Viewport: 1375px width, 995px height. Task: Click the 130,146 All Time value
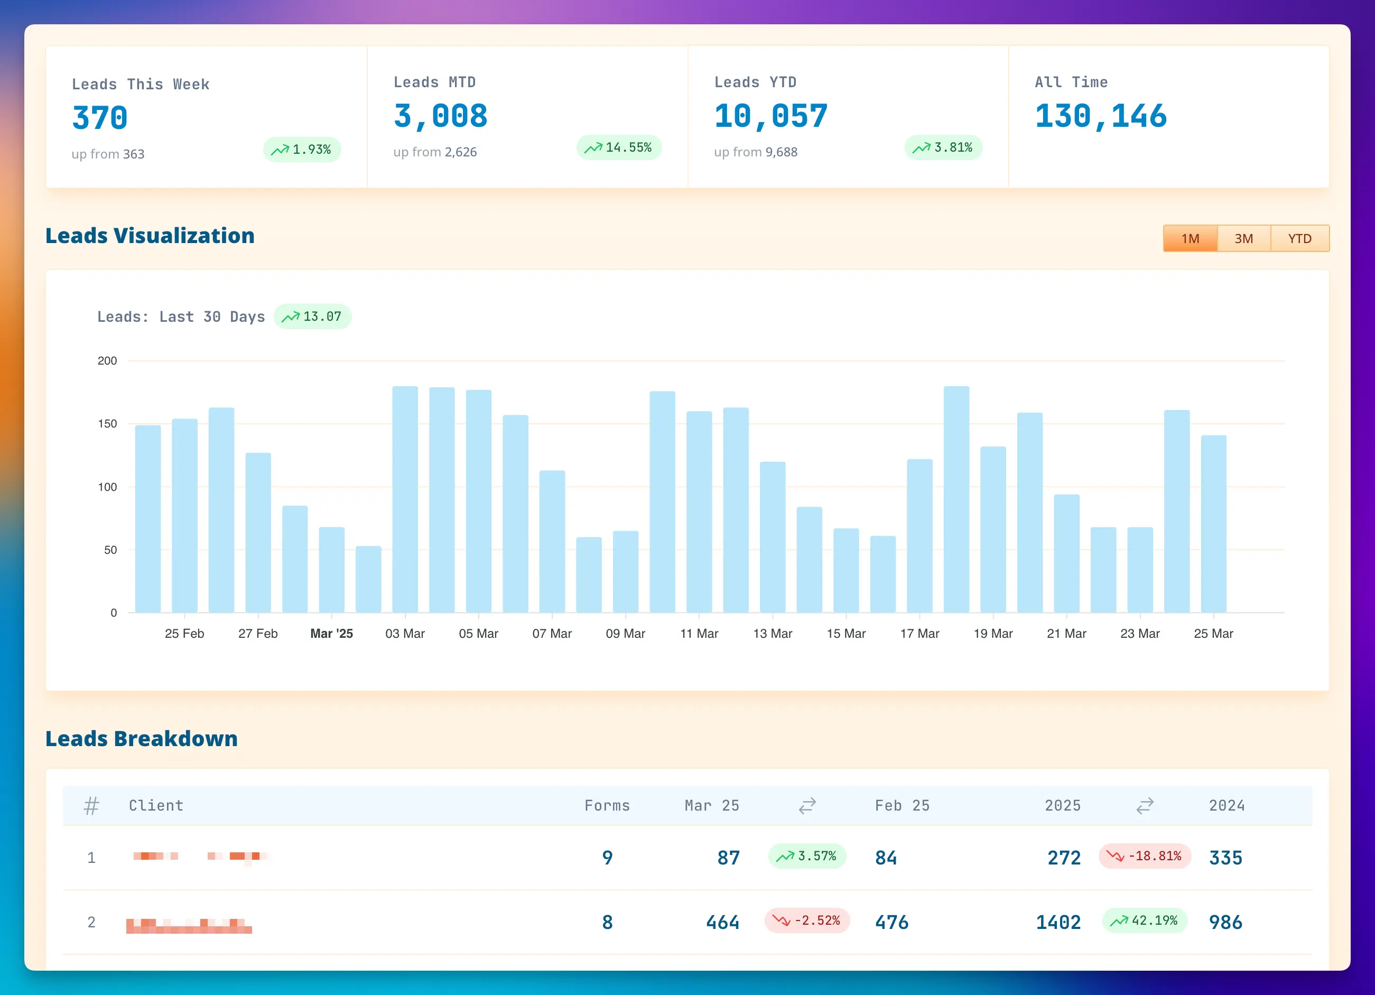[x=1100, y=116]
